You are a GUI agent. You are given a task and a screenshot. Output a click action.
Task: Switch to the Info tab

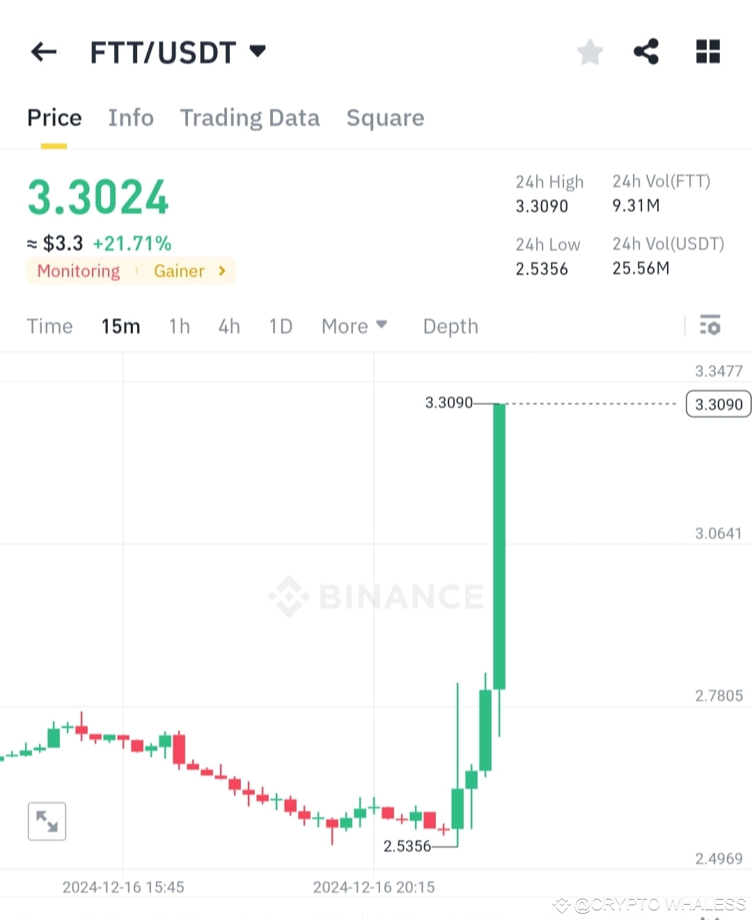[x=130, y=118]
